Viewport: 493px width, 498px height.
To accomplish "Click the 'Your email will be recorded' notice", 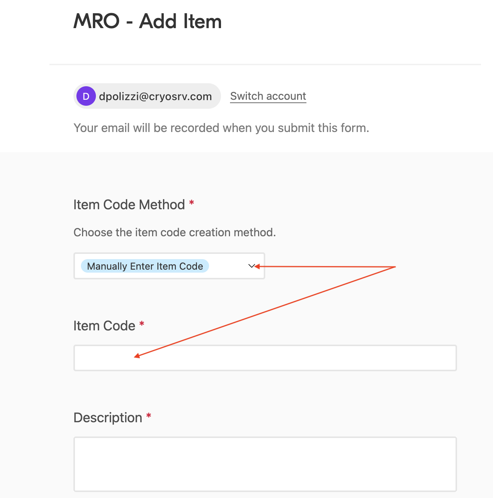I will coord(221,128).
